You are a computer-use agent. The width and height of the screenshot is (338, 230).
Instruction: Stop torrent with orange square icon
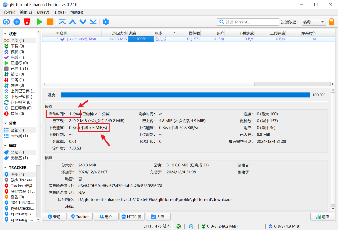pos(50,22)
